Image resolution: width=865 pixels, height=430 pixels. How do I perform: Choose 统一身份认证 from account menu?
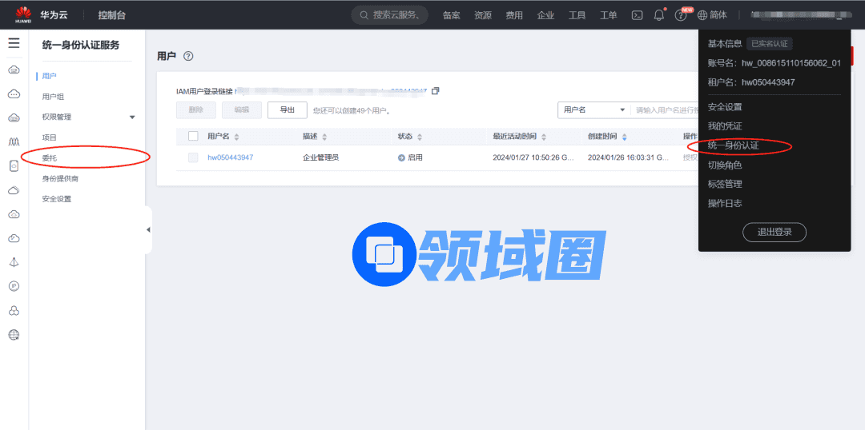point(733,145)
